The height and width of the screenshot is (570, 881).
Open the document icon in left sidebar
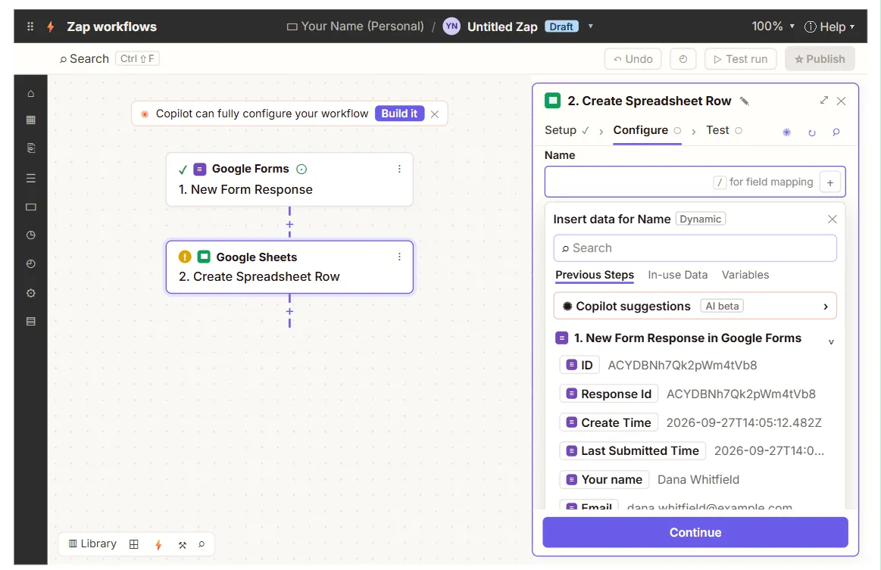click(31, 148)
